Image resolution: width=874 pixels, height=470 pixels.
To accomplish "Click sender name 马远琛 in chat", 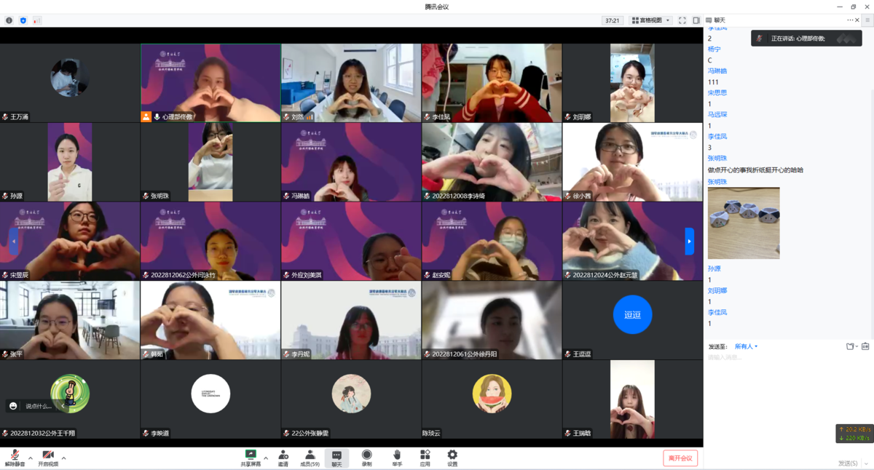I will 717,115.
